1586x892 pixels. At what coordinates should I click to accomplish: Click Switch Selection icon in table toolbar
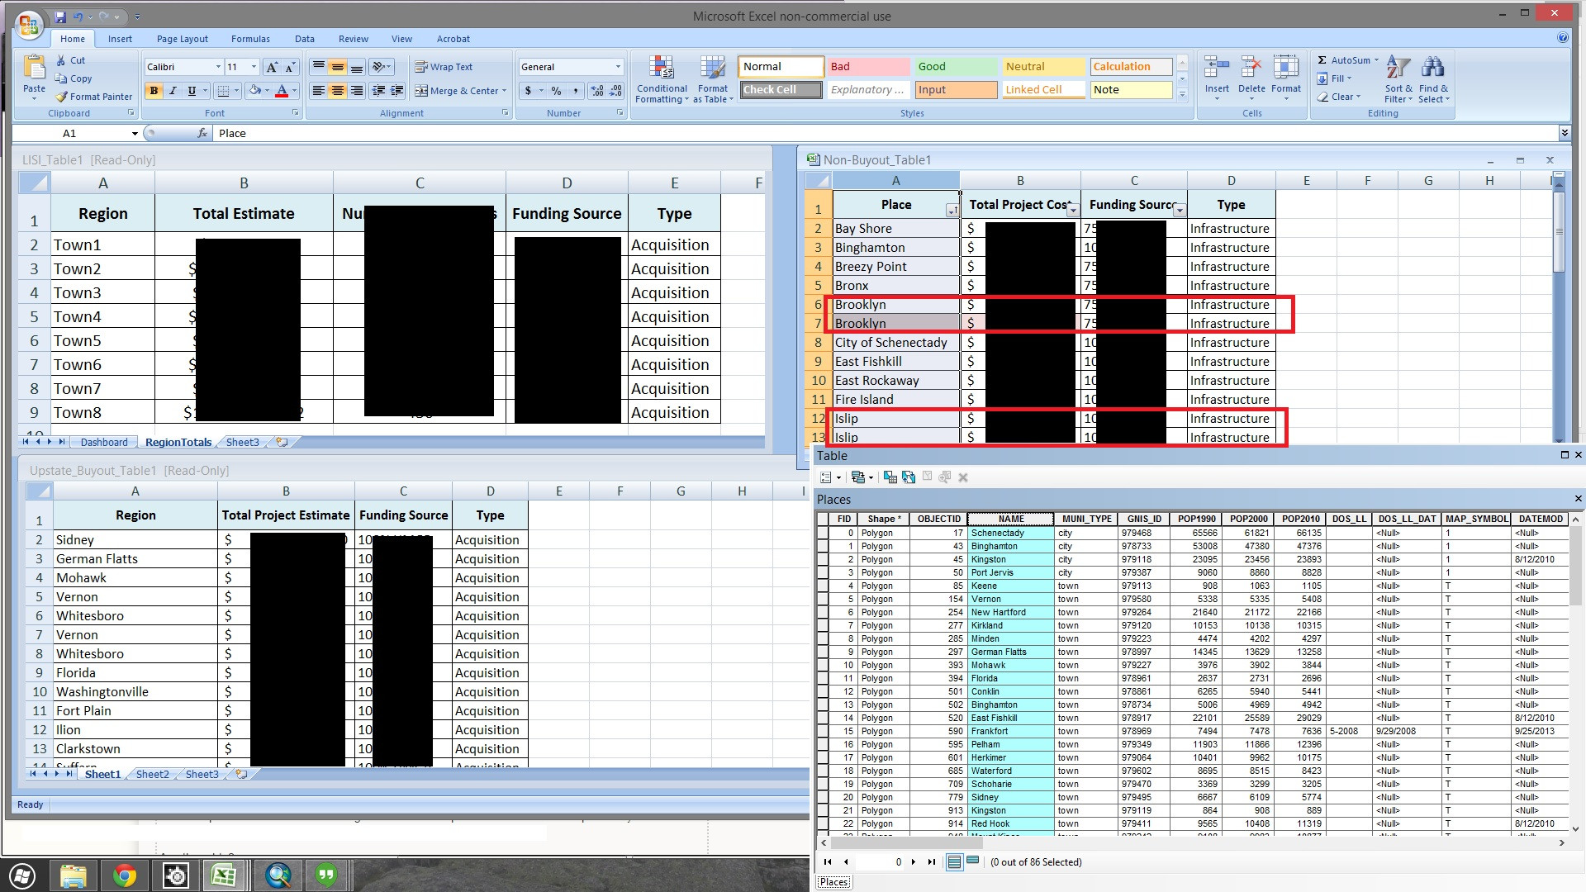pos(909,477)
